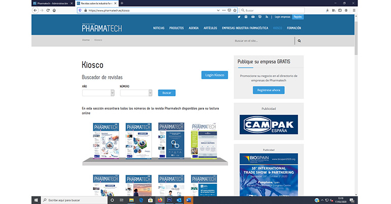Open the Login empresas link

tap(282, 17)
